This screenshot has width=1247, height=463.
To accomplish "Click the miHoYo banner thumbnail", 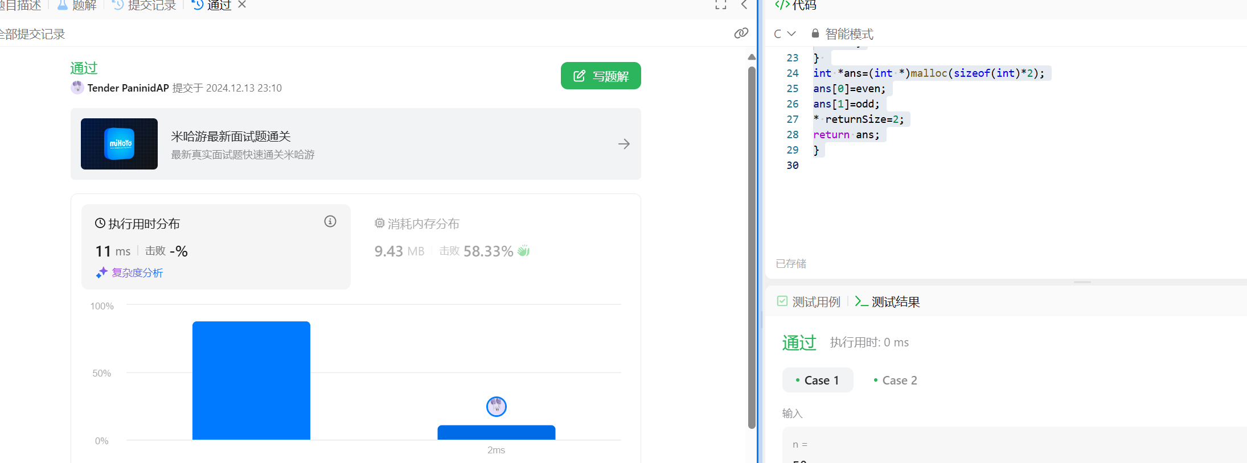I will click(119, 144).
